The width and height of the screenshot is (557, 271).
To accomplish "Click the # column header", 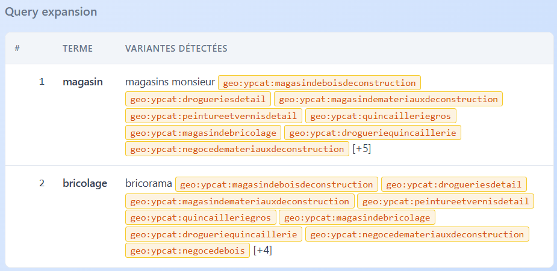I will pyautogui.click(x=17, y=48).
